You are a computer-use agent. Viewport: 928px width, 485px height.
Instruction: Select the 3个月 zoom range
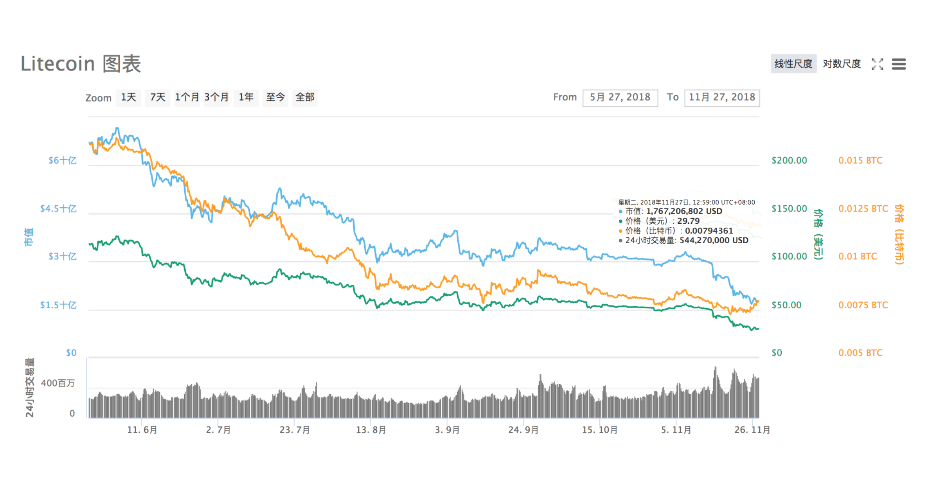pyautogui.click(x=216, y=97)
